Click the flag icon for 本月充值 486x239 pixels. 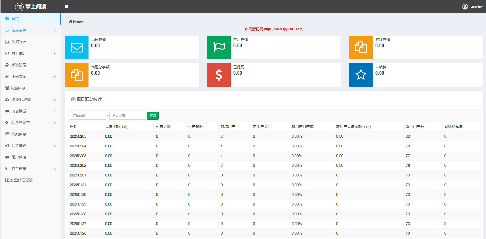(x=219, y=47)
